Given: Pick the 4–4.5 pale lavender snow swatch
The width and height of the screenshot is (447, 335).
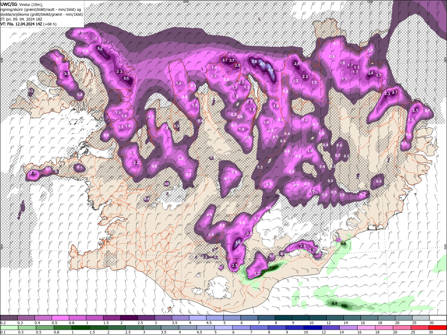Looking at the screenshot, I should click(x=197, y=318).
